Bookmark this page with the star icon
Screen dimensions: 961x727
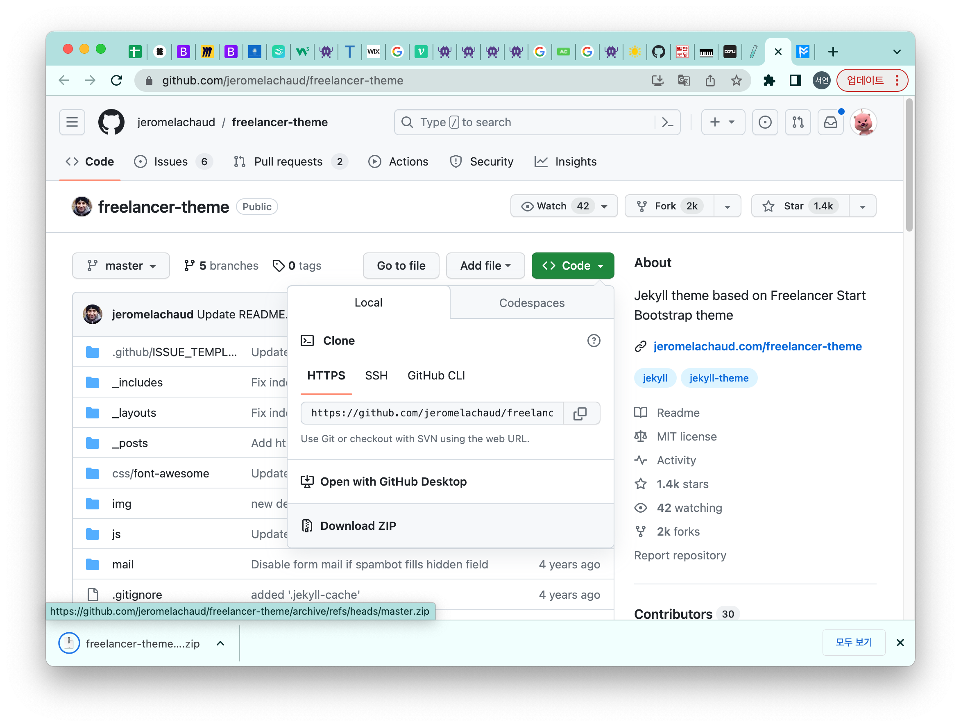736,80
